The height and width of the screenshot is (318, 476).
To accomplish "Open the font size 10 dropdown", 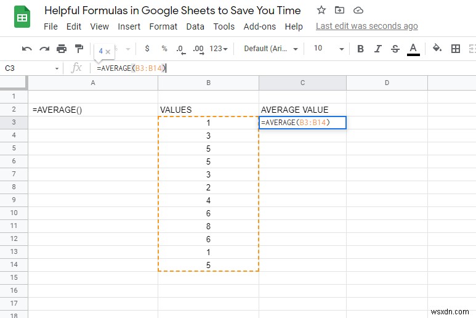I will coord(325,49).
